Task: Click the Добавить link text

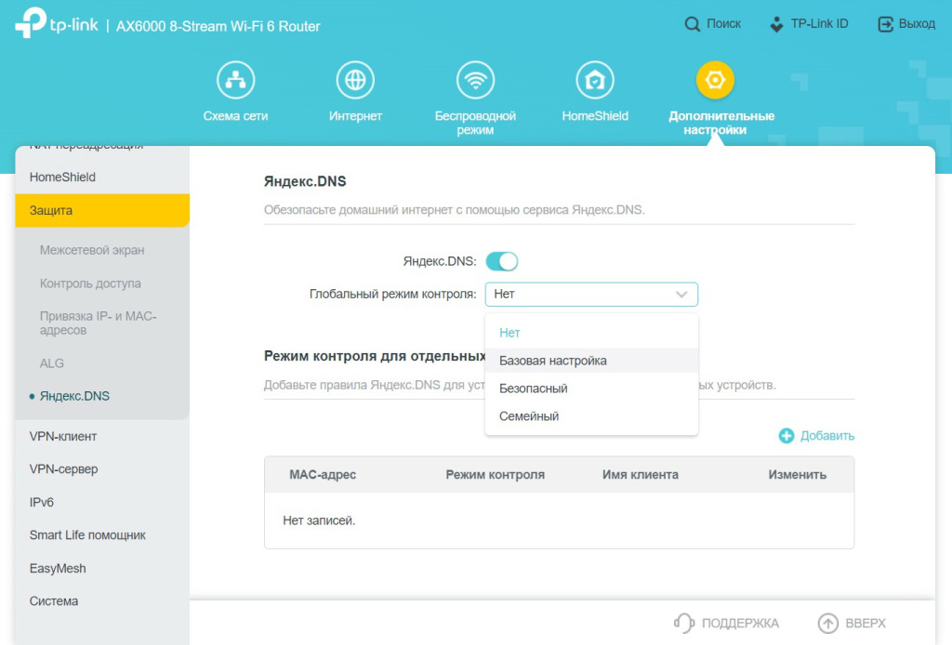Action: pyautogui.click(x=826, y=436)
